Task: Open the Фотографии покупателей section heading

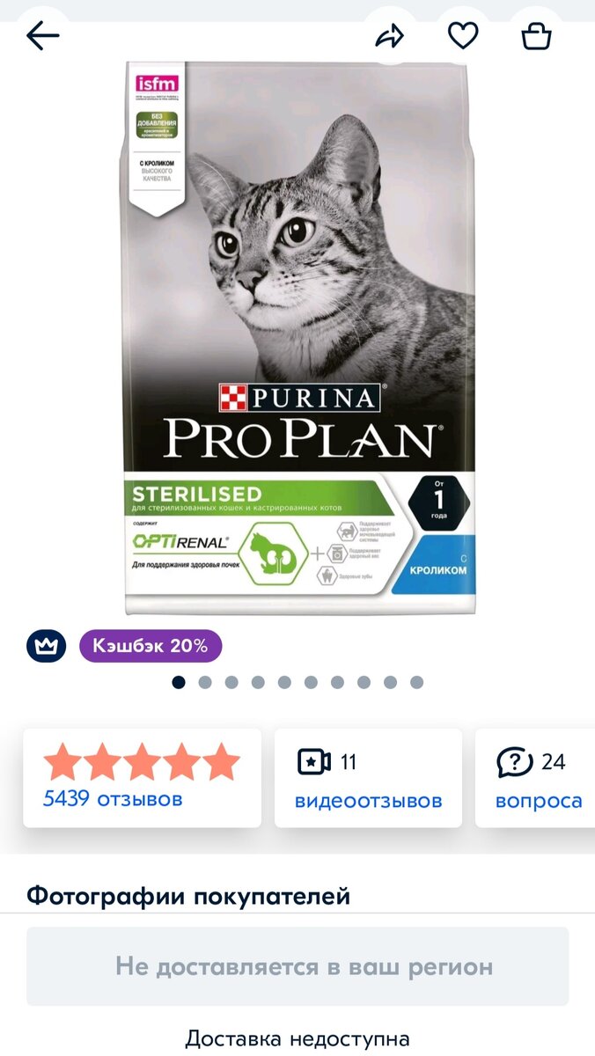Action: click(188, 897)
